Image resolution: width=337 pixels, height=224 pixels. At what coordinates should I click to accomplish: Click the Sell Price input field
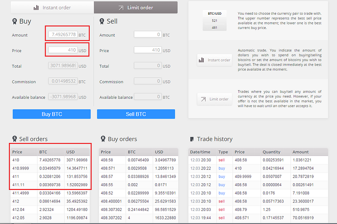pos(148,50)
